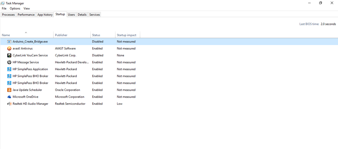This screenshot has width=338, height=149.
Task: Click the avast! Antivirus orange icon
Action: (x=9, y=48)
